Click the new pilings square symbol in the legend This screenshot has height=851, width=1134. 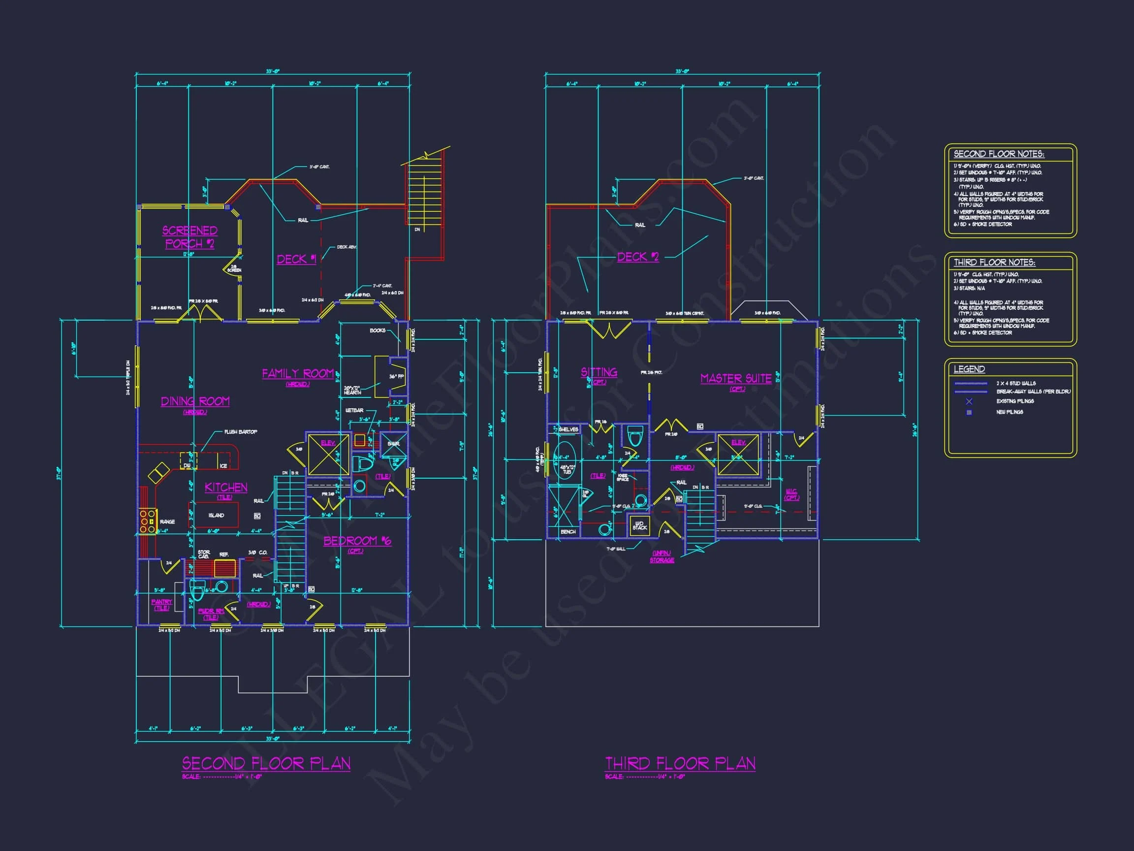tap(969, 412)
